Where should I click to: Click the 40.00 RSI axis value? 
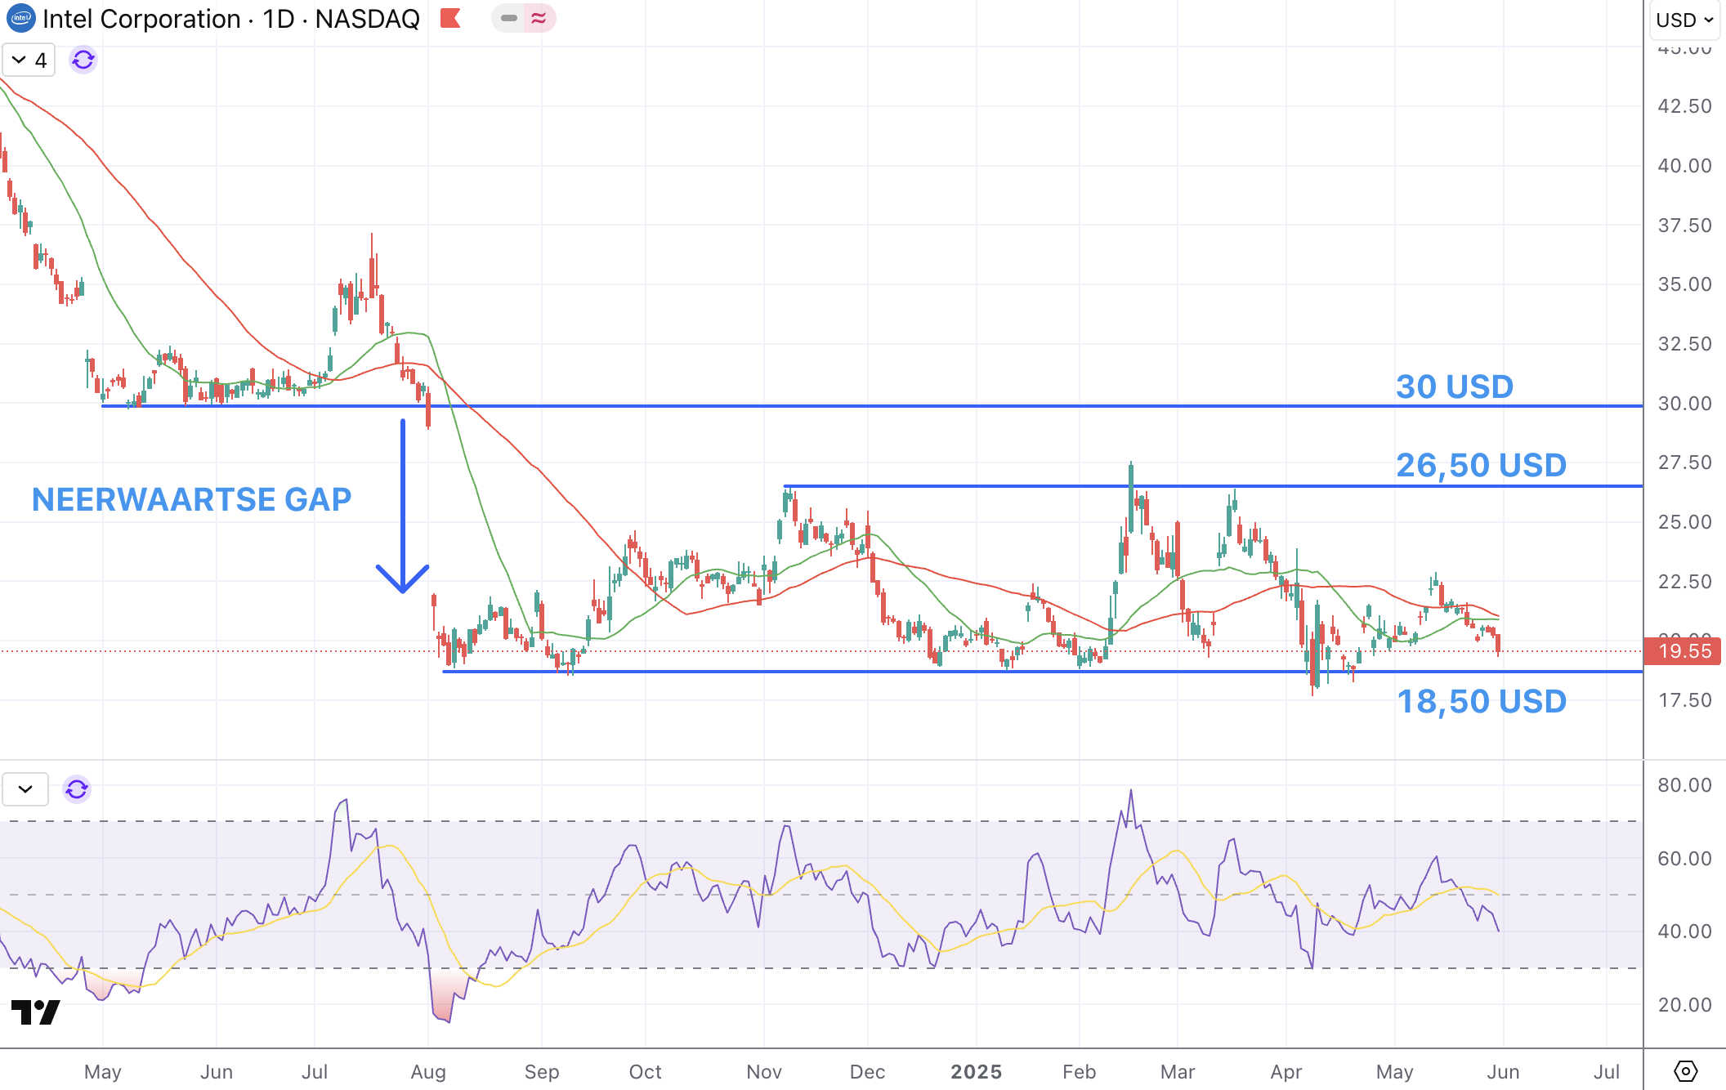click(1684, 931)
